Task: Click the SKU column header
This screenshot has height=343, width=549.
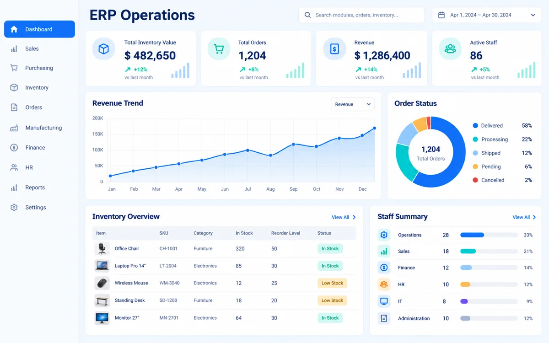Action: click(x=164, y=233)
